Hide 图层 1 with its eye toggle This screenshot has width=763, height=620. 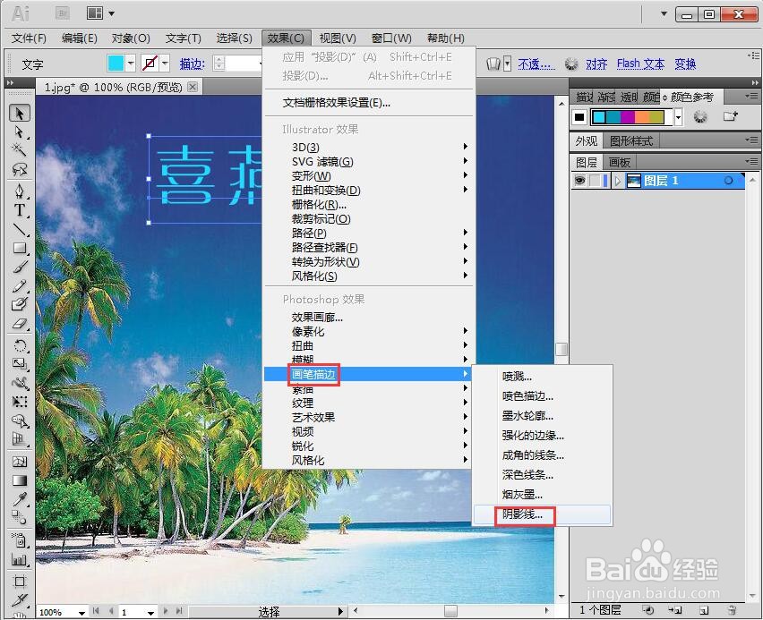[x=580, y=179]
